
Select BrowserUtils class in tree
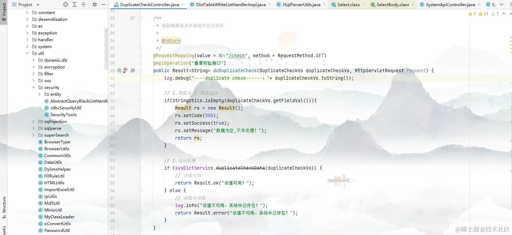53,149
